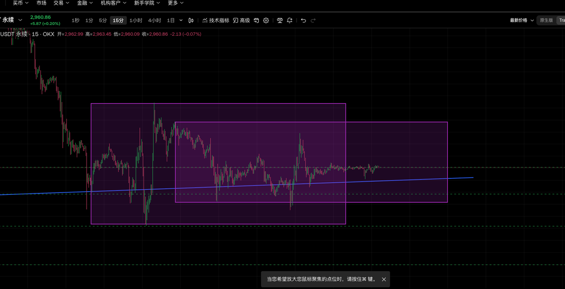
Task: Open the 金融 menu
Action: coord(85,3)
